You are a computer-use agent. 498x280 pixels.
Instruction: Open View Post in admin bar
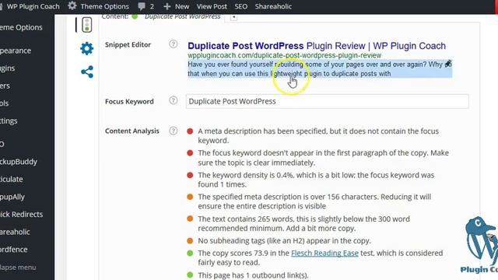click(212, 6)
